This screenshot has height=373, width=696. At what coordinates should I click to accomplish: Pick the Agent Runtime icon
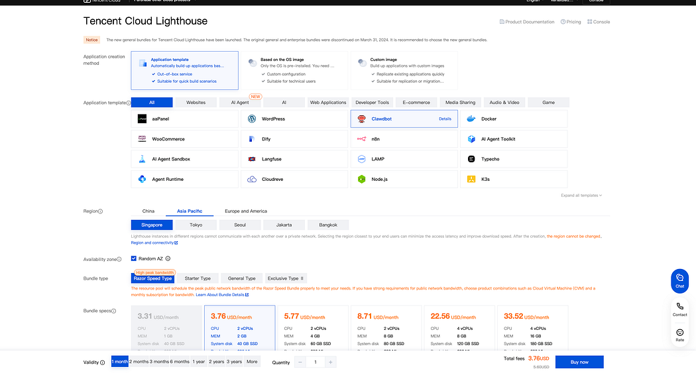coord(142,179)
